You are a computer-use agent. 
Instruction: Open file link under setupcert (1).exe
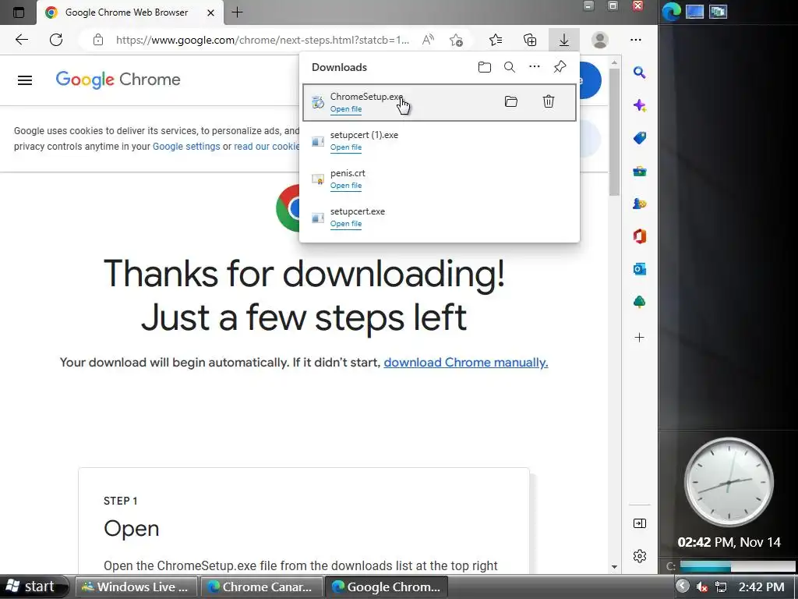tap(346, 147)
